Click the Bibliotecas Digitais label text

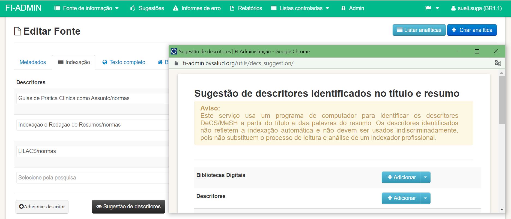tap(221, 175)
